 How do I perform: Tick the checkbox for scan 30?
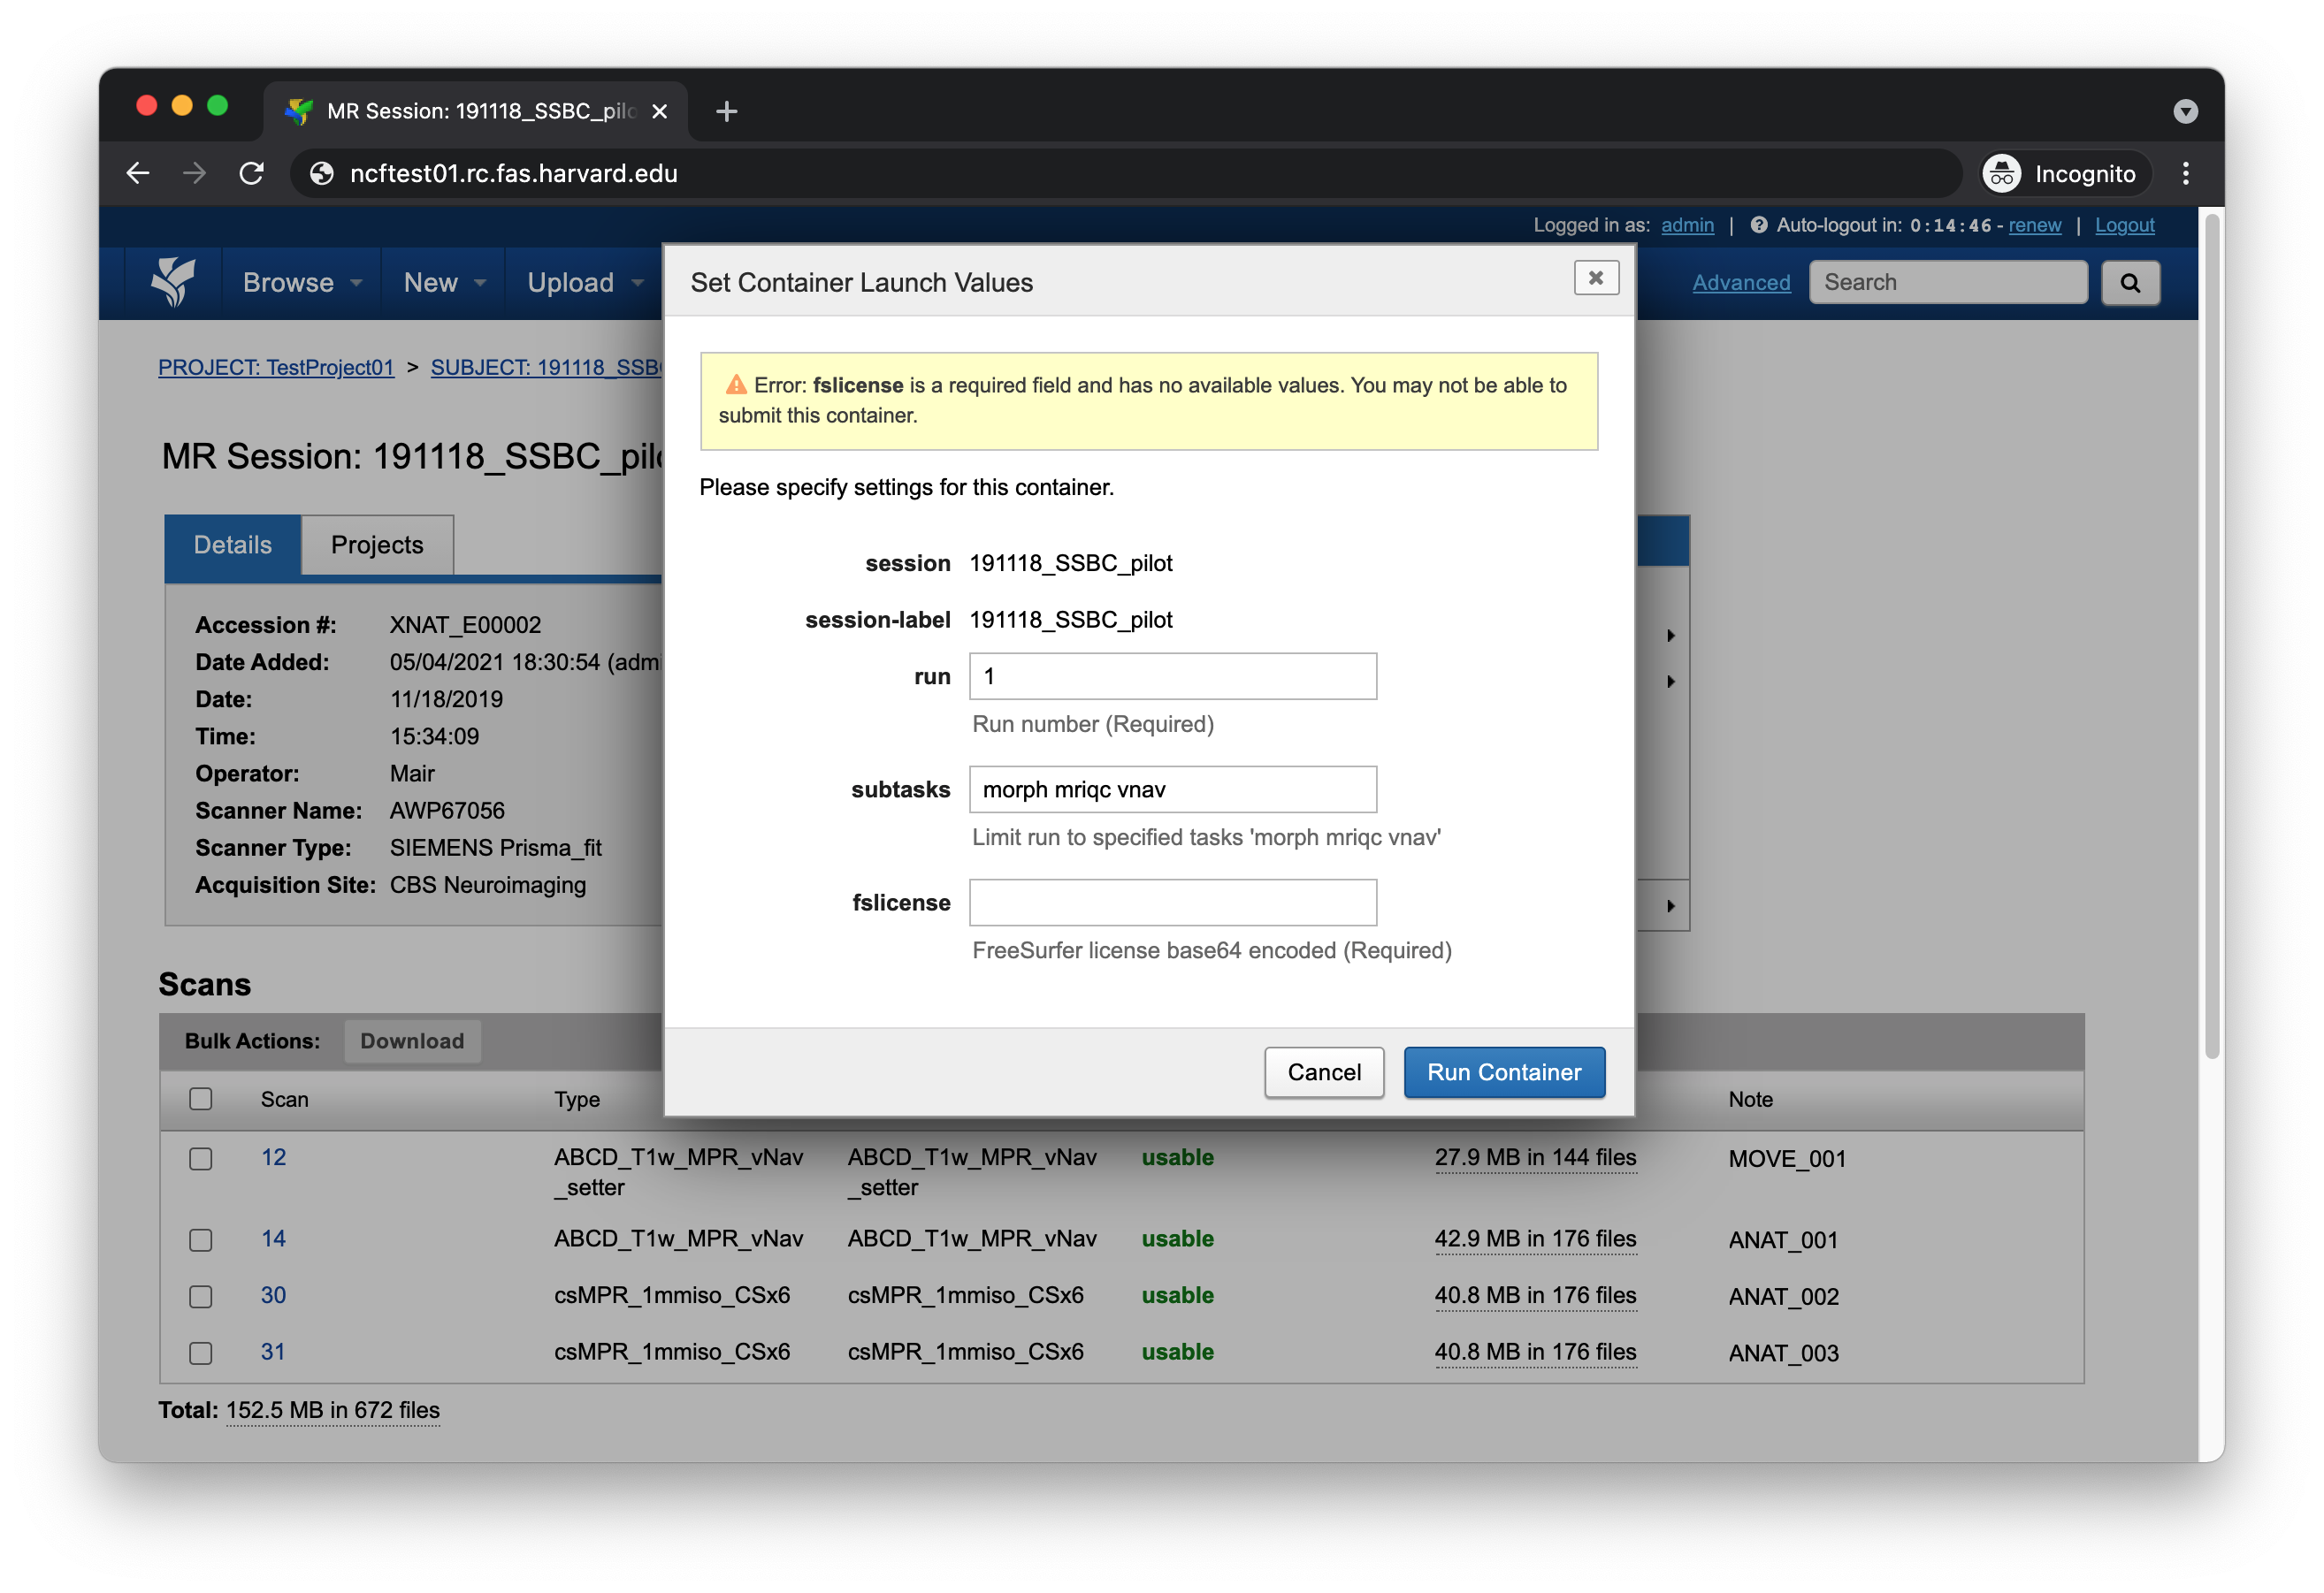pos(201,1296)
